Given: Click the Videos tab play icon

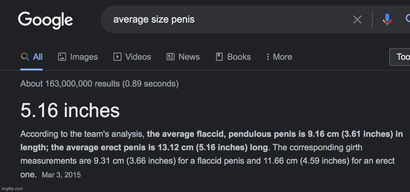Looking at the screenshot, I should (117, 57).
